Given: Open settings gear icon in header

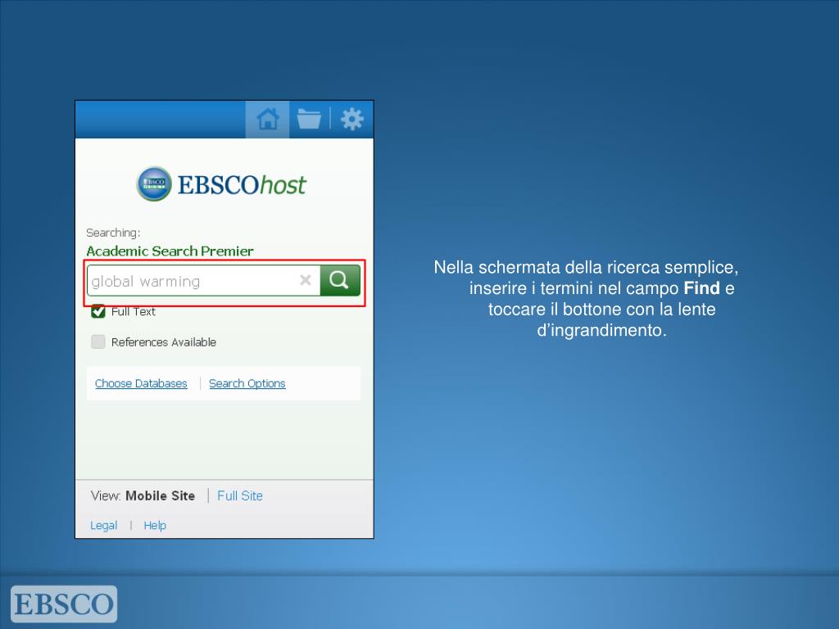Looking at the screenshot, I should tap(352, 119).
